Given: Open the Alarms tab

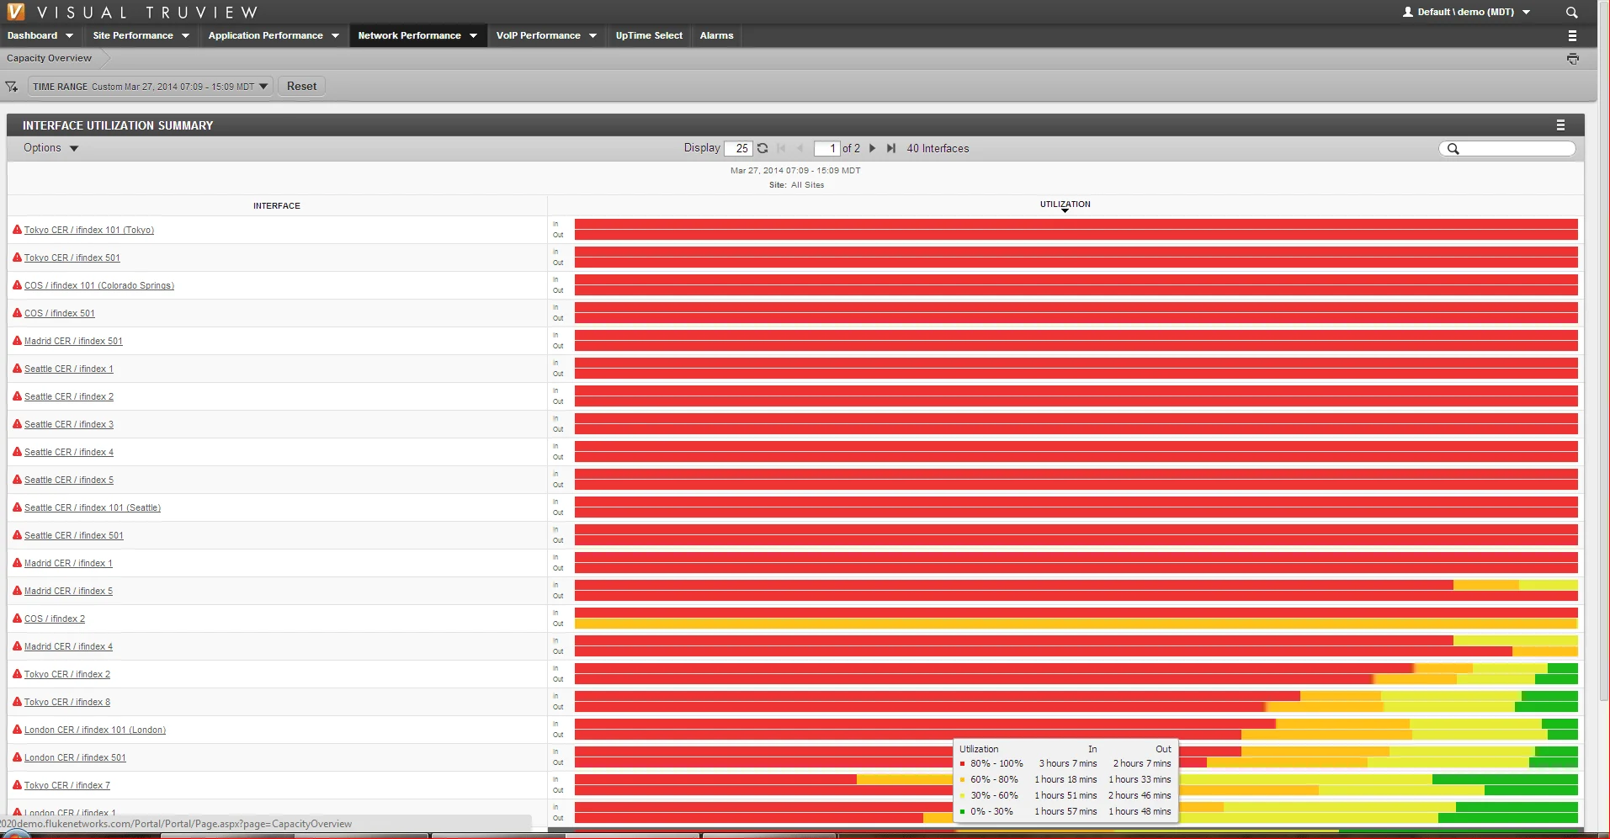Looking at the screenshot, I should (716, 35).
